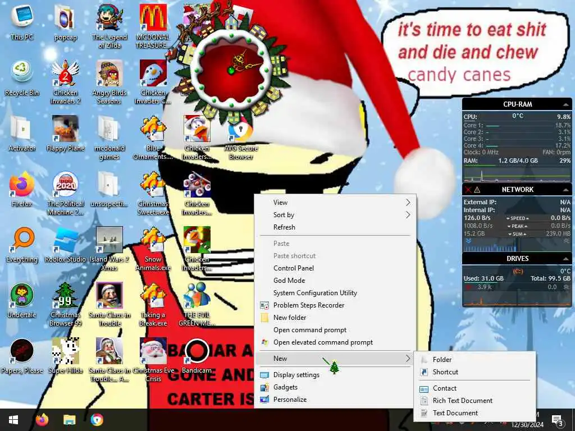Open the Windows Start button

pos(13,420)
